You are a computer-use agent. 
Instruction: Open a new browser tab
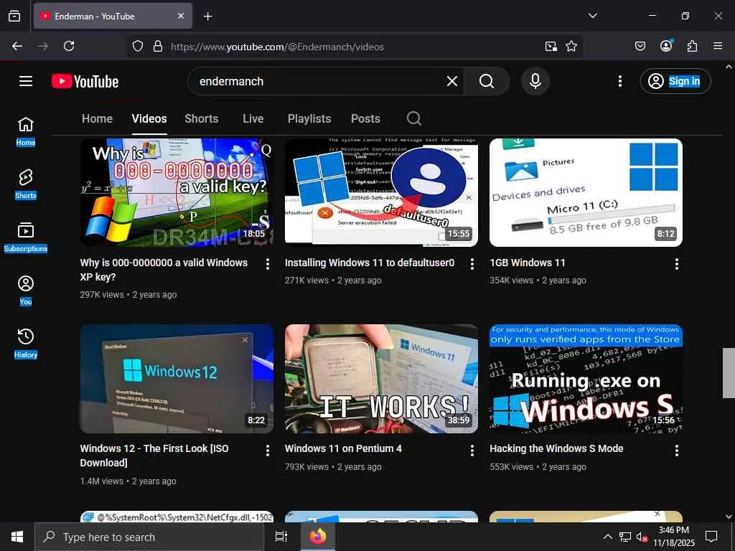[207, 17]
